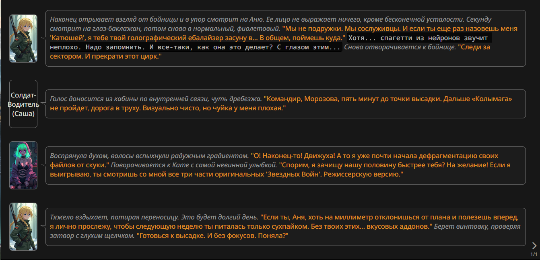Image resolution: width=540 pixels, height=260 pixels.
Task: Click the speech pointer beside the bottom soldier avatar
Action: tap(43, 227)
